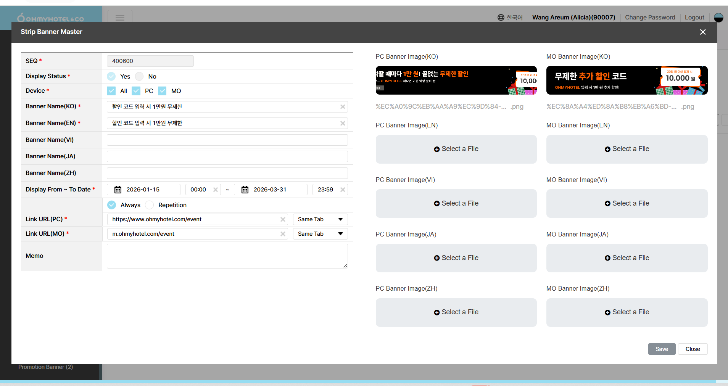Click the start date 2026-01-15 field

[x=143, y=190]
